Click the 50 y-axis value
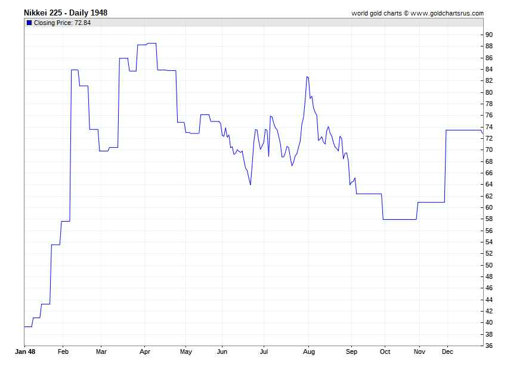Image resolution: width=507 pixels, height=367 pixels. (x=489, y=265)
